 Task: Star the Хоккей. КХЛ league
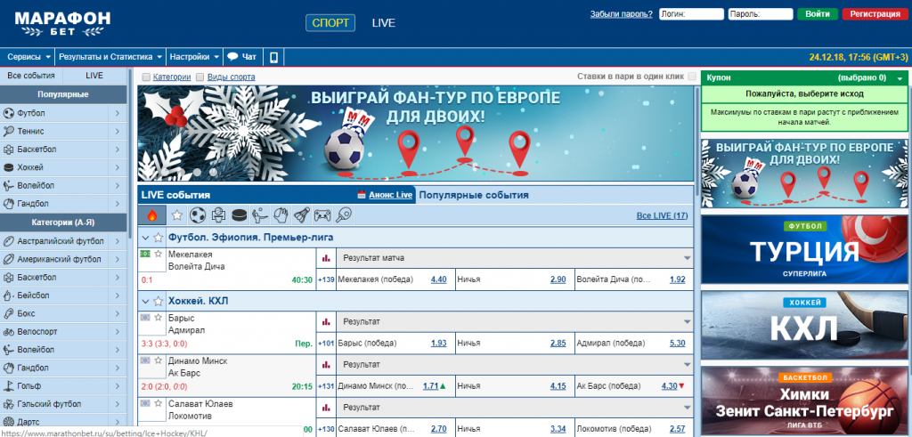click(159, 301)
